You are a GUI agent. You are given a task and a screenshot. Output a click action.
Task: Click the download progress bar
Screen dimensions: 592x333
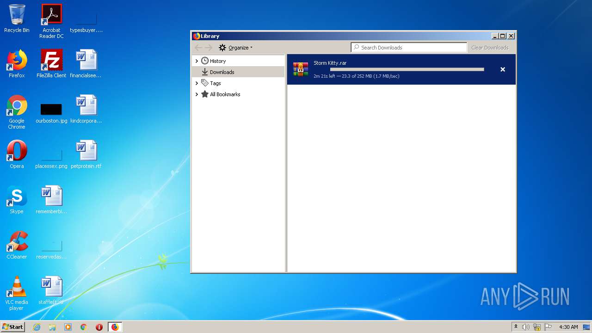pos(407,69)
